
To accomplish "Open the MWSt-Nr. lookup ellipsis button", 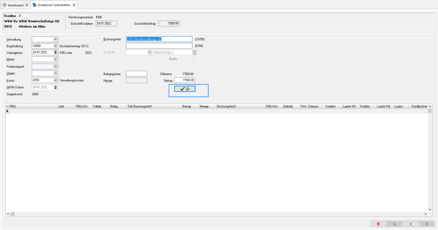I will (150, 52).
